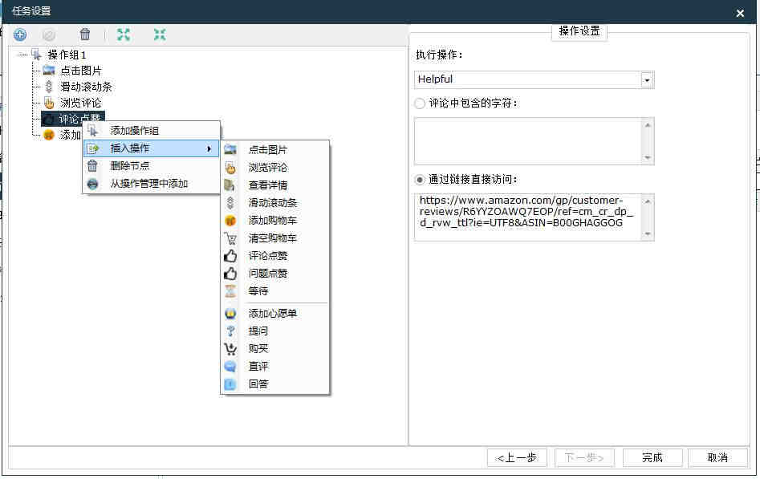Image resolution: width=760 pixels, height=479 pixels.
Task: Select the 评论中包含的字符 radio button
Action: click(420, 104)
